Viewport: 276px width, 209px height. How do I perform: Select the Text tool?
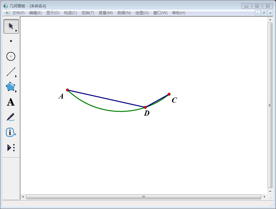[11, 102]
